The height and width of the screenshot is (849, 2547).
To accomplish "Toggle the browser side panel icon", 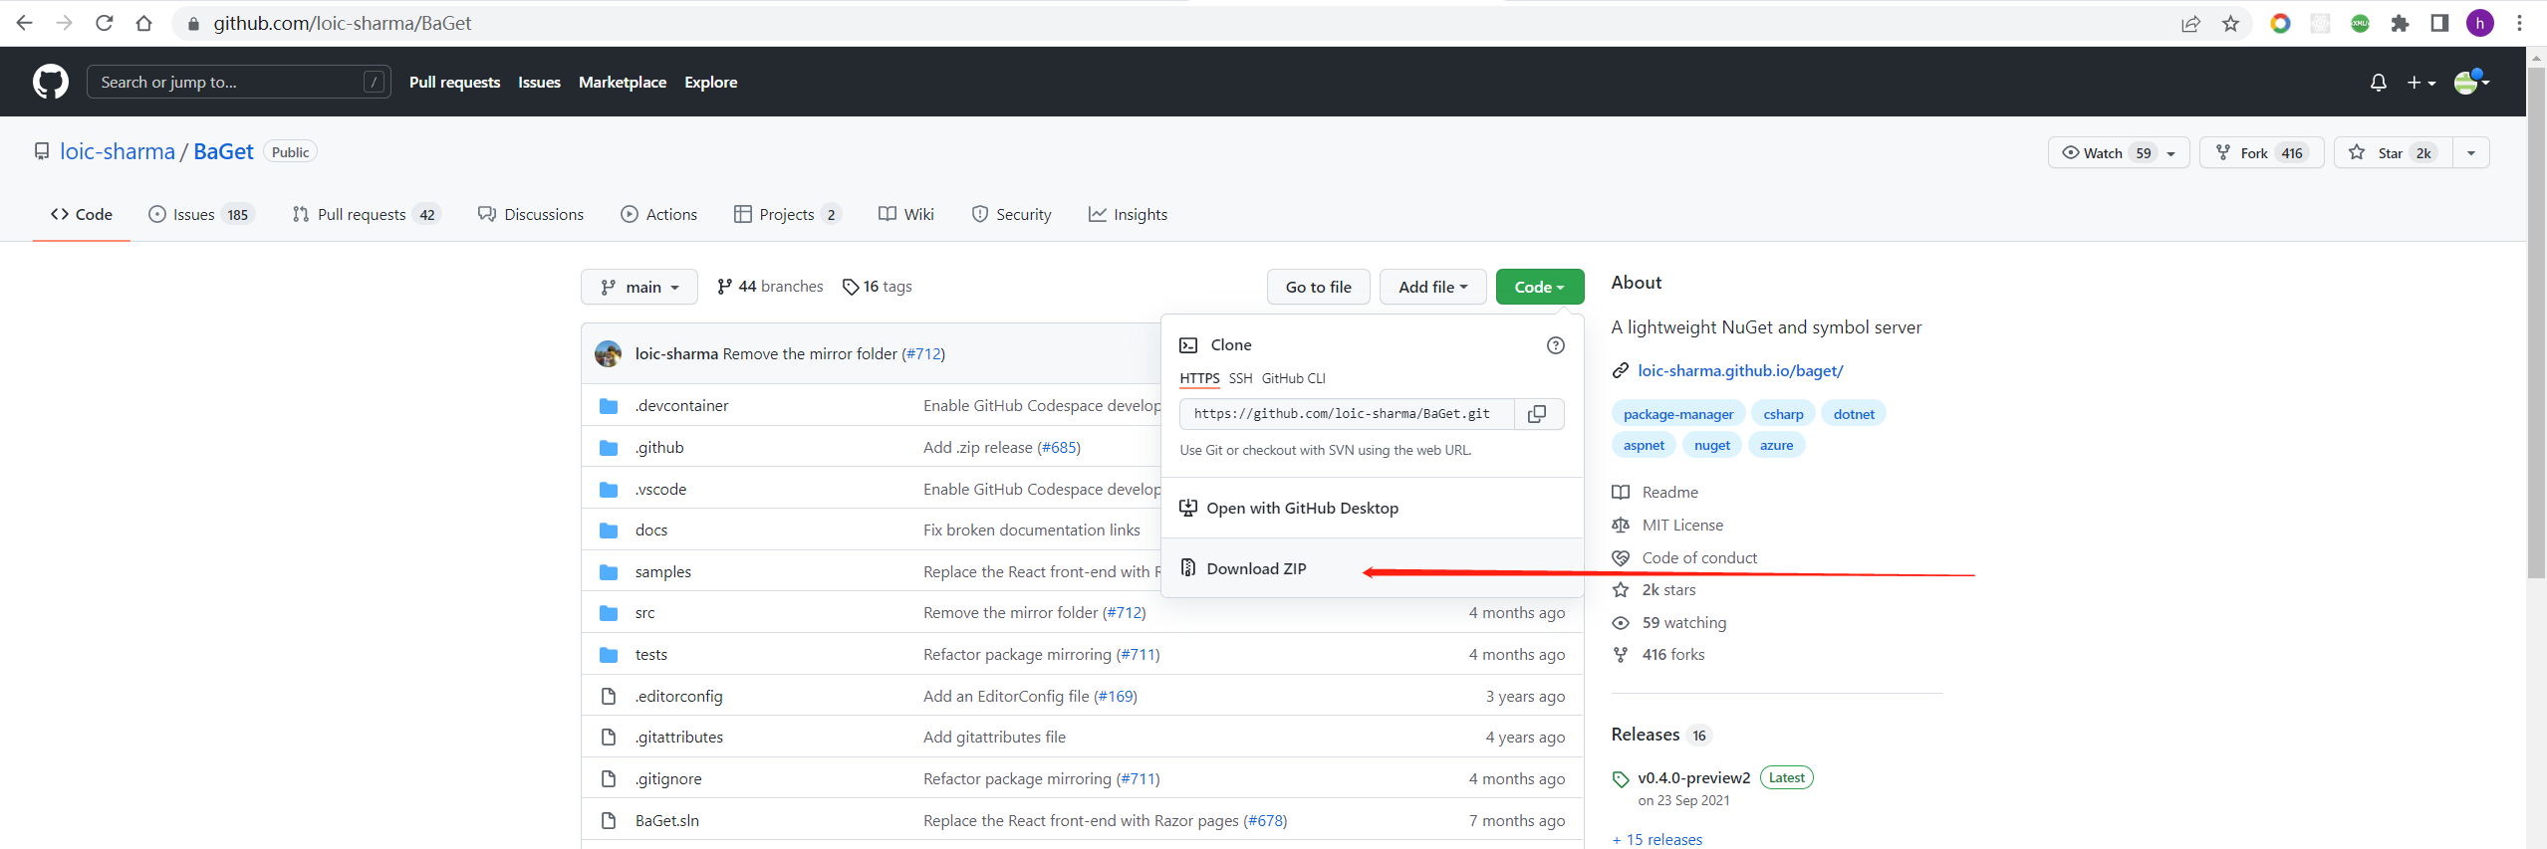I will pyautogui.click(x=2439, y=23).
